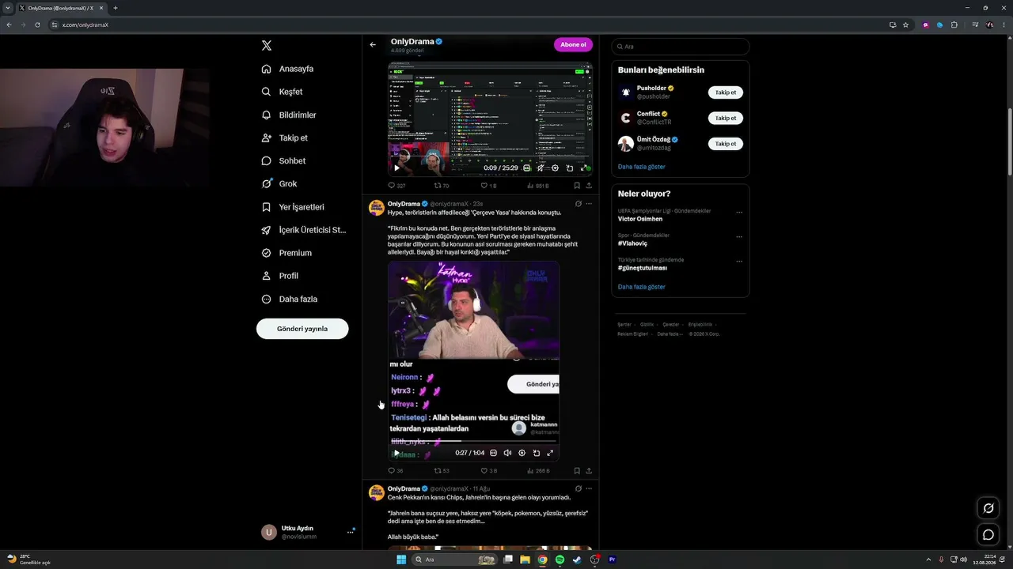
Task: Unmute the 25:29 video
Action: pos(541,168)
